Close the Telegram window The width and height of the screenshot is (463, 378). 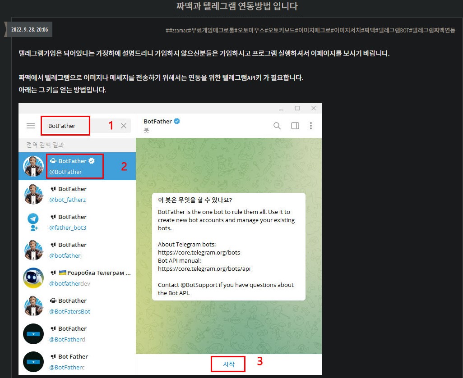[x=314, y=108]
